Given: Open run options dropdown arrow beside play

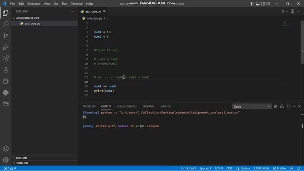Looking at the screenshot, I should [287, 11].
